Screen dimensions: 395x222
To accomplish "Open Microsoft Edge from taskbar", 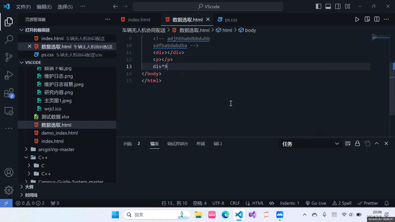I will 225,215.
